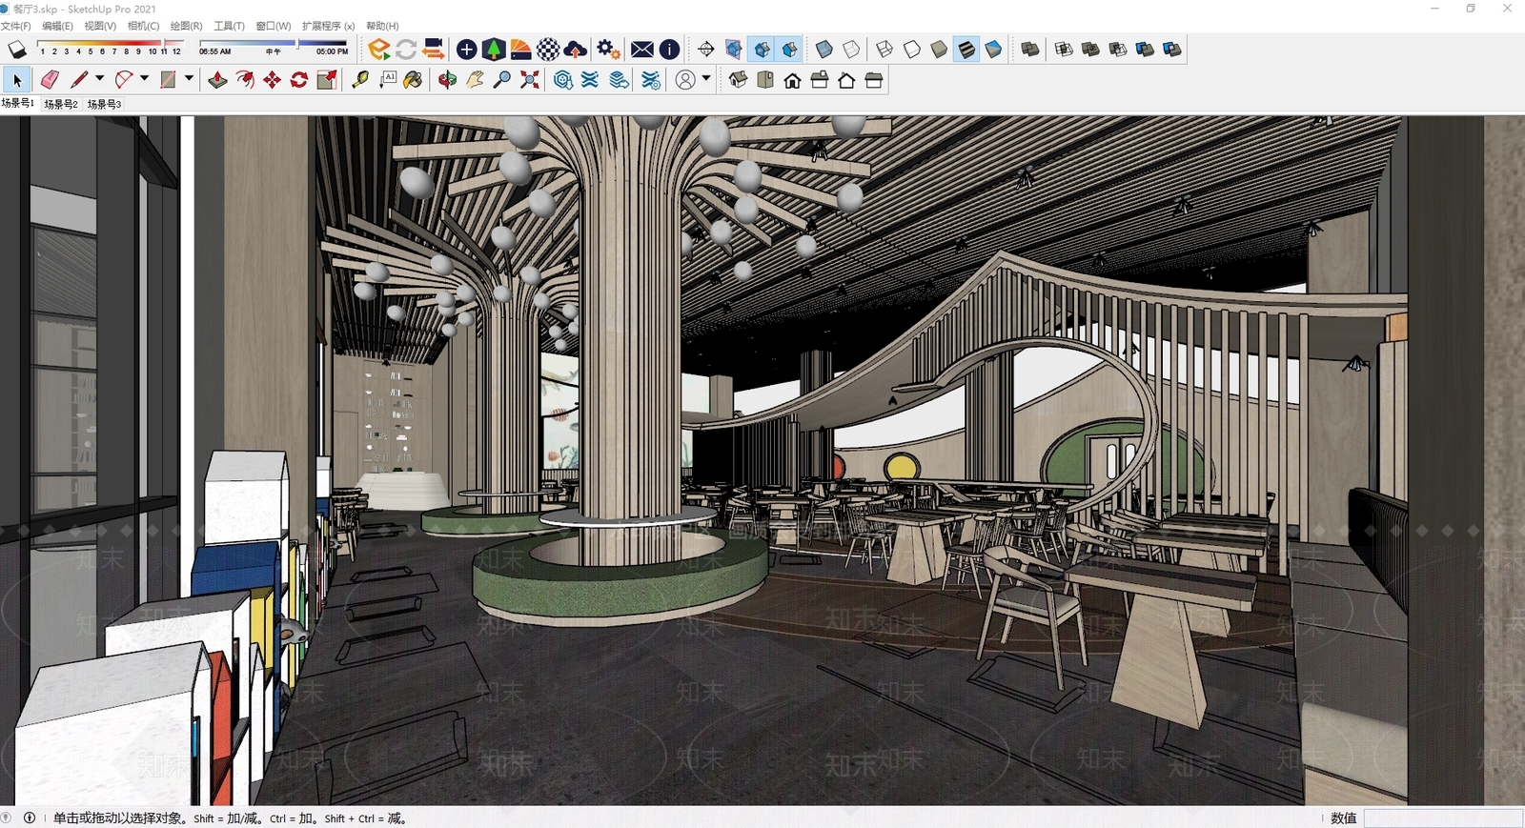
Task: Pick the pink Eraser tool
Action: click(x=50, y=80)
